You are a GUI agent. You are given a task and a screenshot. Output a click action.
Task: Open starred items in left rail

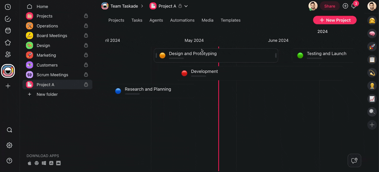point(8,43)
